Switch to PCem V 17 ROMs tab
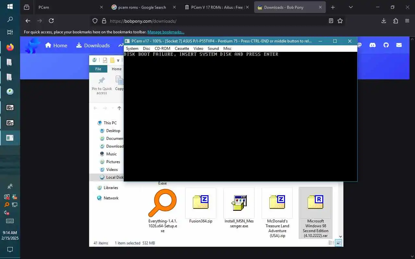 [216, 7]
